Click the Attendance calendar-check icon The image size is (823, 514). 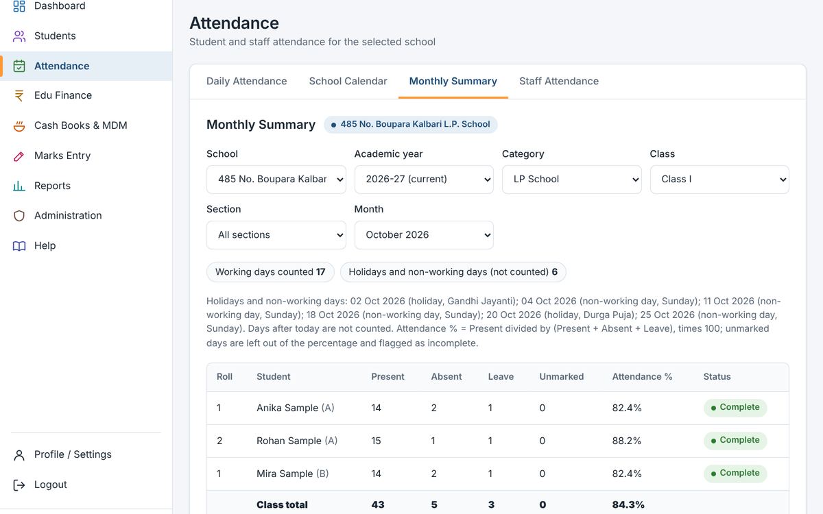[x=19, y=66]
